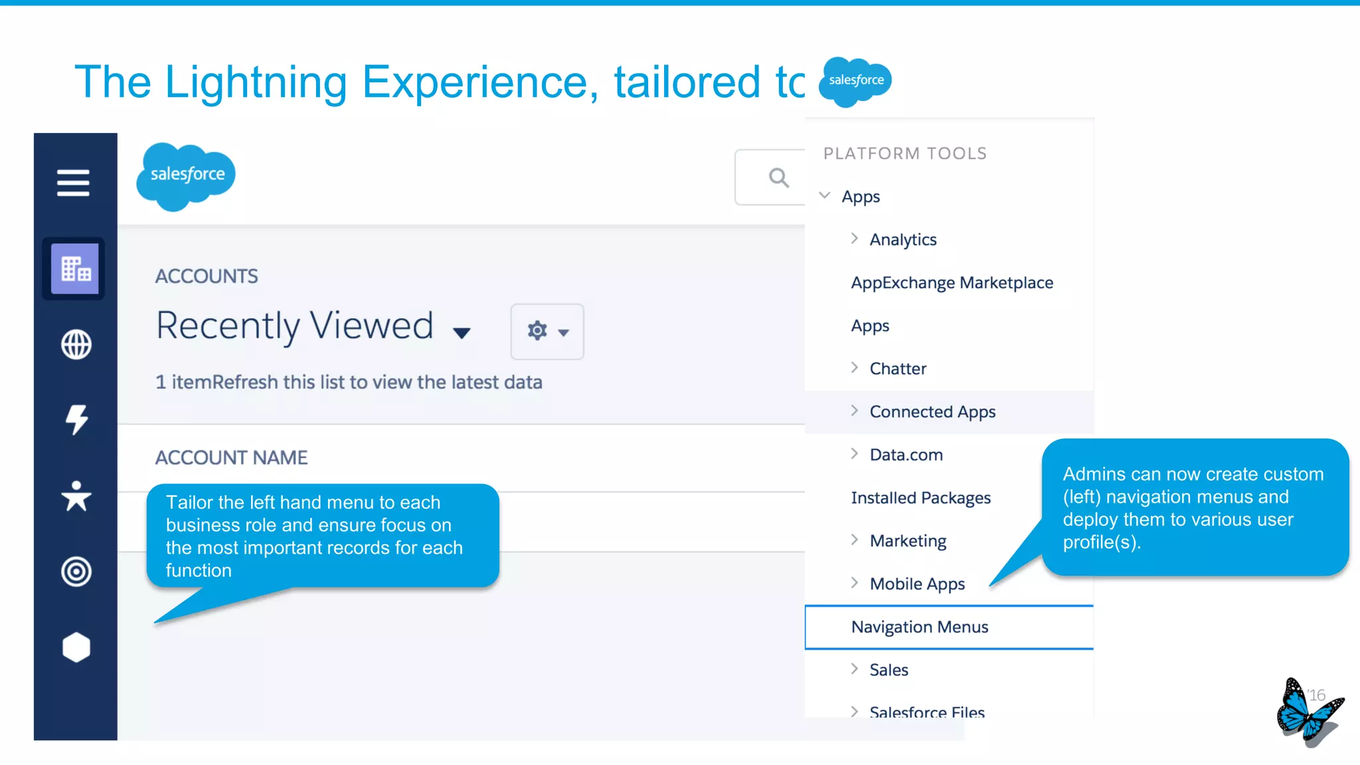This screenshot has height=765, width=1360.
Task: Click the person-star sidebar icon
Action: pos(76,496)
